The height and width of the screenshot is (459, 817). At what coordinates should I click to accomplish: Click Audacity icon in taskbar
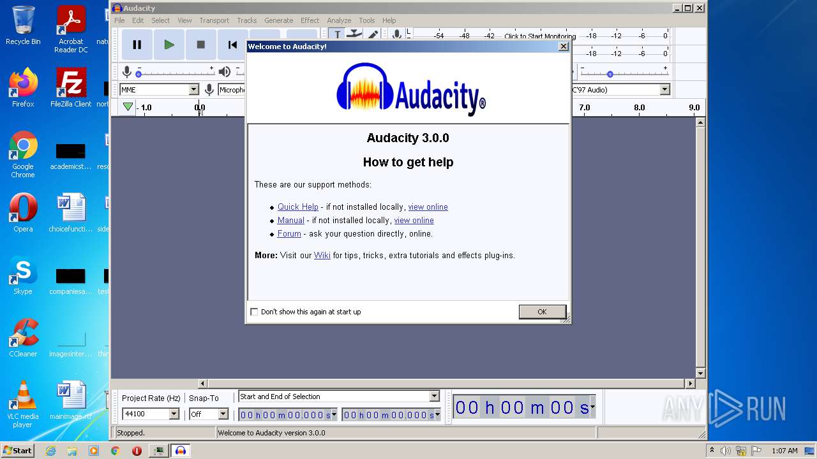coord(181,451)
